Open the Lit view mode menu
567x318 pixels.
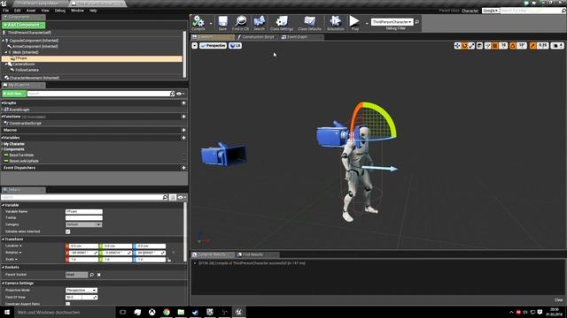(236, 46)
